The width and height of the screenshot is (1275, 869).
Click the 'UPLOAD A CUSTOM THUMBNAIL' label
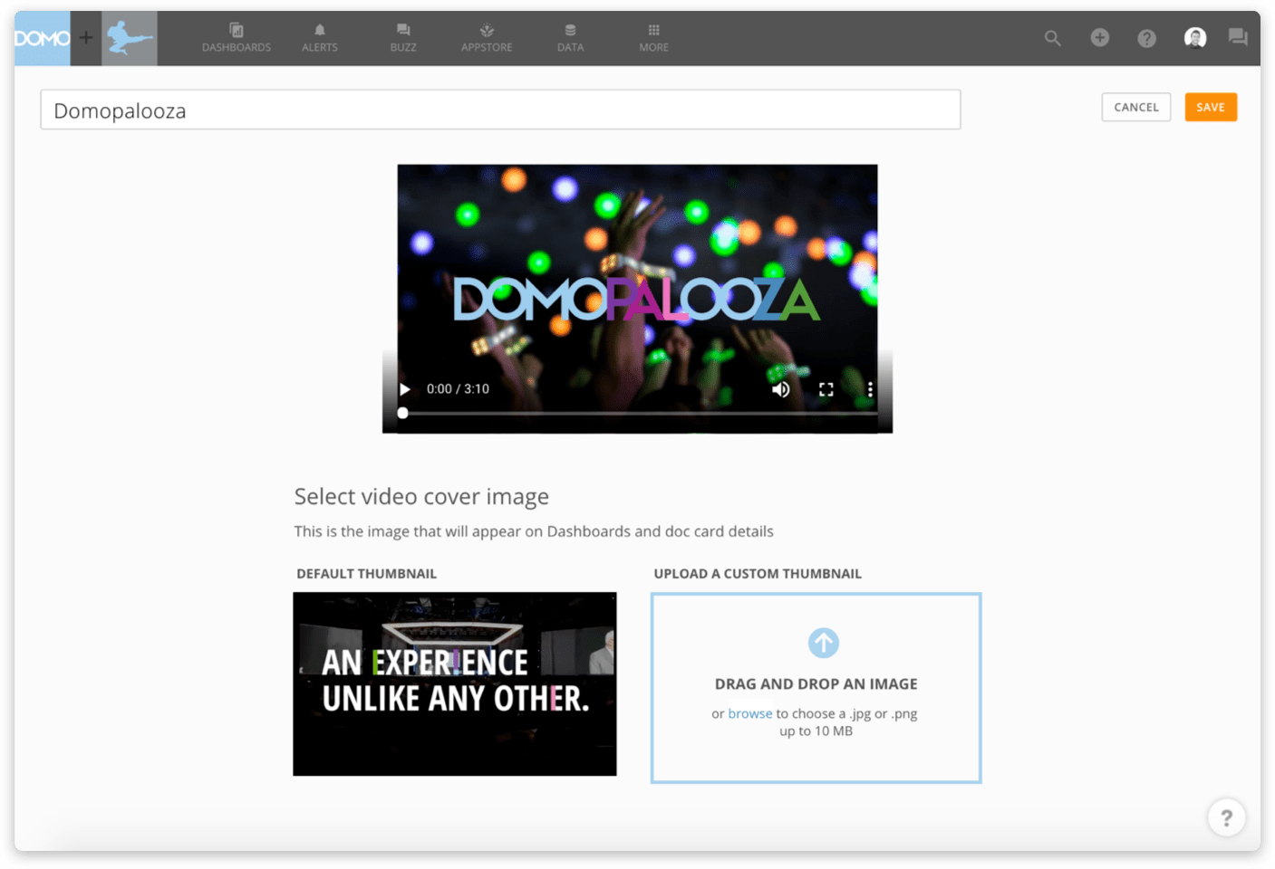point(758,574)
